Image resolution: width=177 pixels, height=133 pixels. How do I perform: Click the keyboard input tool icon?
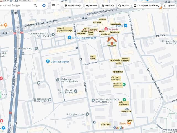[x=54, y=5]
